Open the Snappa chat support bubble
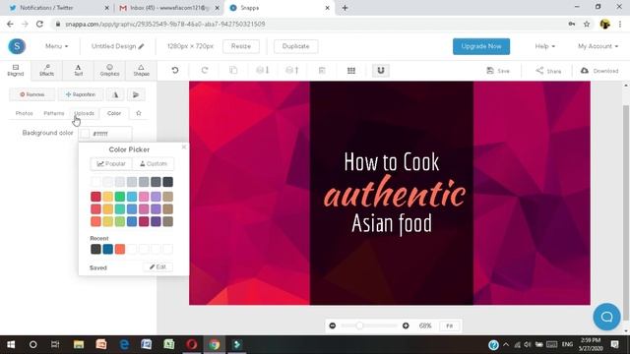This screenshot has height=354, width=630. pos(606,317)
